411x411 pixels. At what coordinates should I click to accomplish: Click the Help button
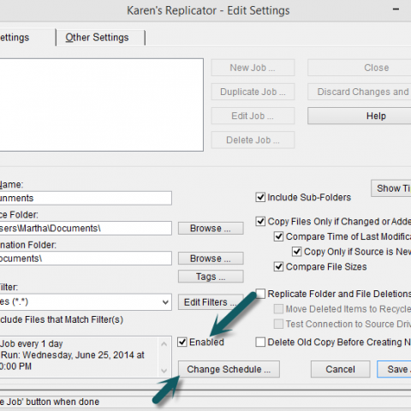point(360,116)
